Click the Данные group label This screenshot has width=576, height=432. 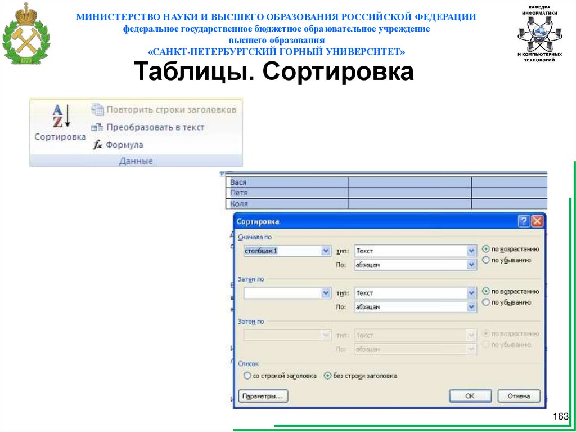point(136,161)
